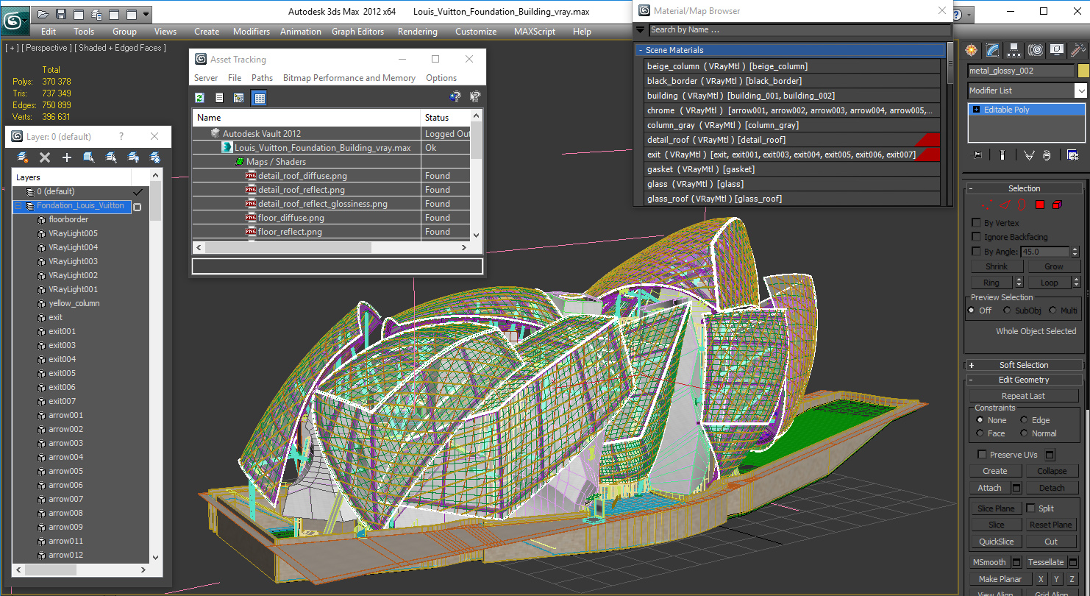Image resolution: width=1090 pixels, height=596 pixels.
Task: Click Configure modifier sets icon
Action: [x=1072, y=155]
